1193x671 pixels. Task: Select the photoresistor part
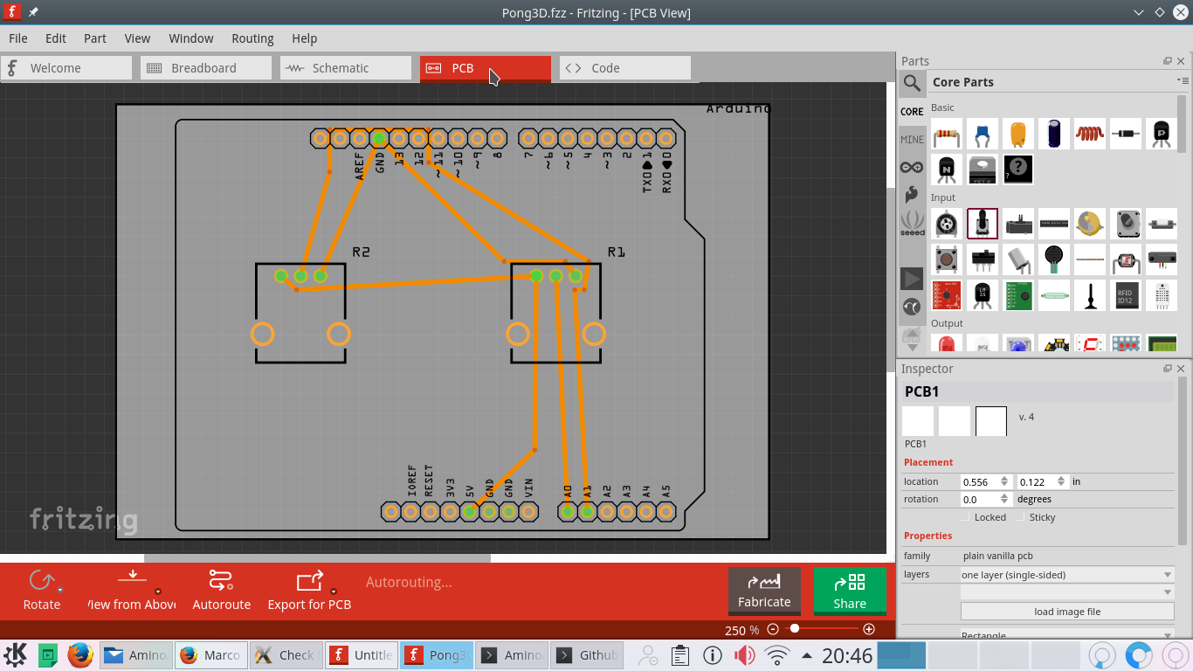coord(1126,259)
